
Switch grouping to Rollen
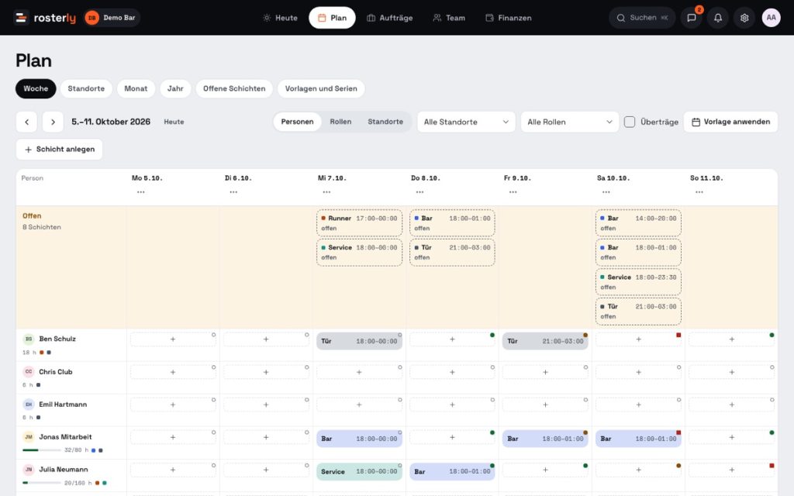click(341, 122)
